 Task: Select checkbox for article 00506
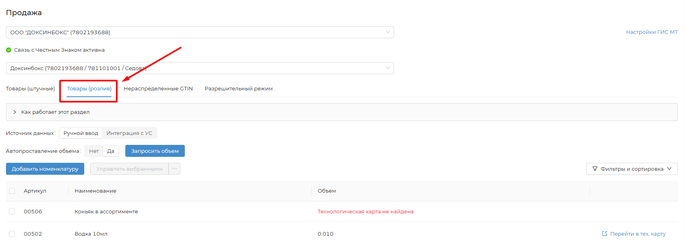click(12, 211)
